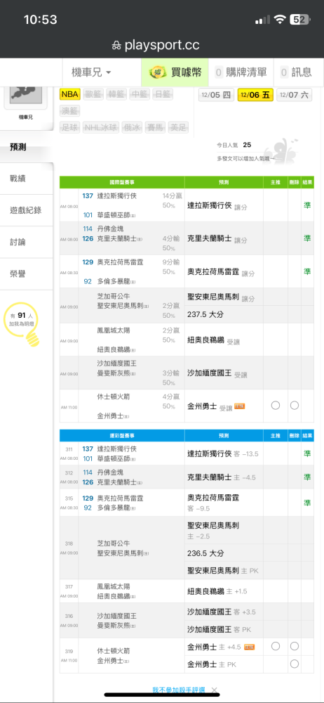Open the 預測 sidebar item

[27, 147]
